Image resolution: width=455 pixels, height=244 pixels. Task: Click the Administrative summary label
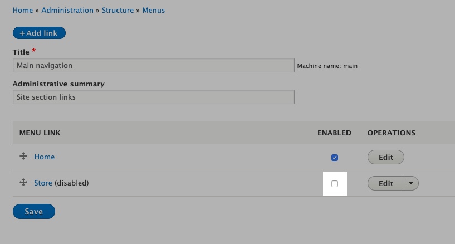58,84
